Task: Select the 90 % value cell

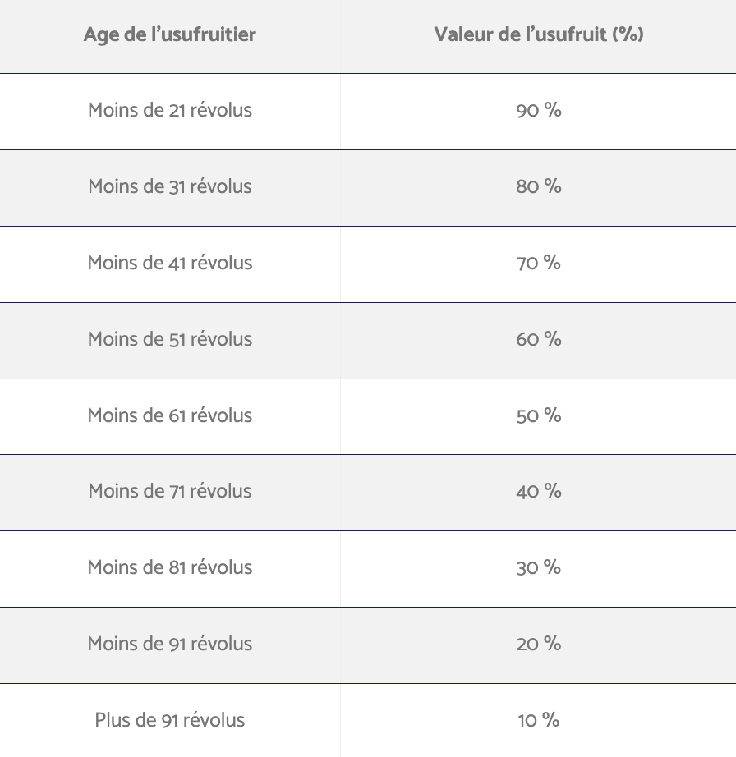Action: tap(539, 111)
